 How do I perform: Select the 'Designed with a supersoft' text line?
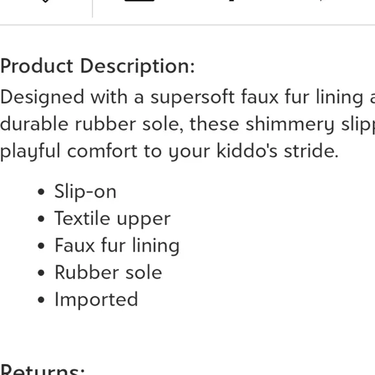[x=187, y=97]
